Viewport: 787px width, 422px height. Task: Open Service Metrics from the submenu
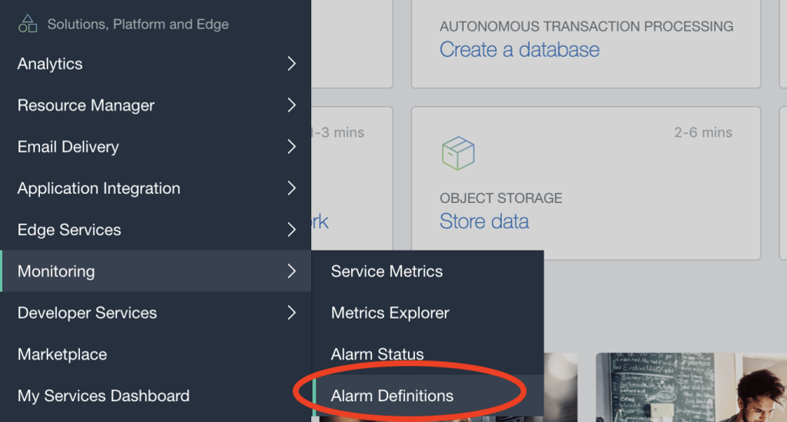(387, 271)
